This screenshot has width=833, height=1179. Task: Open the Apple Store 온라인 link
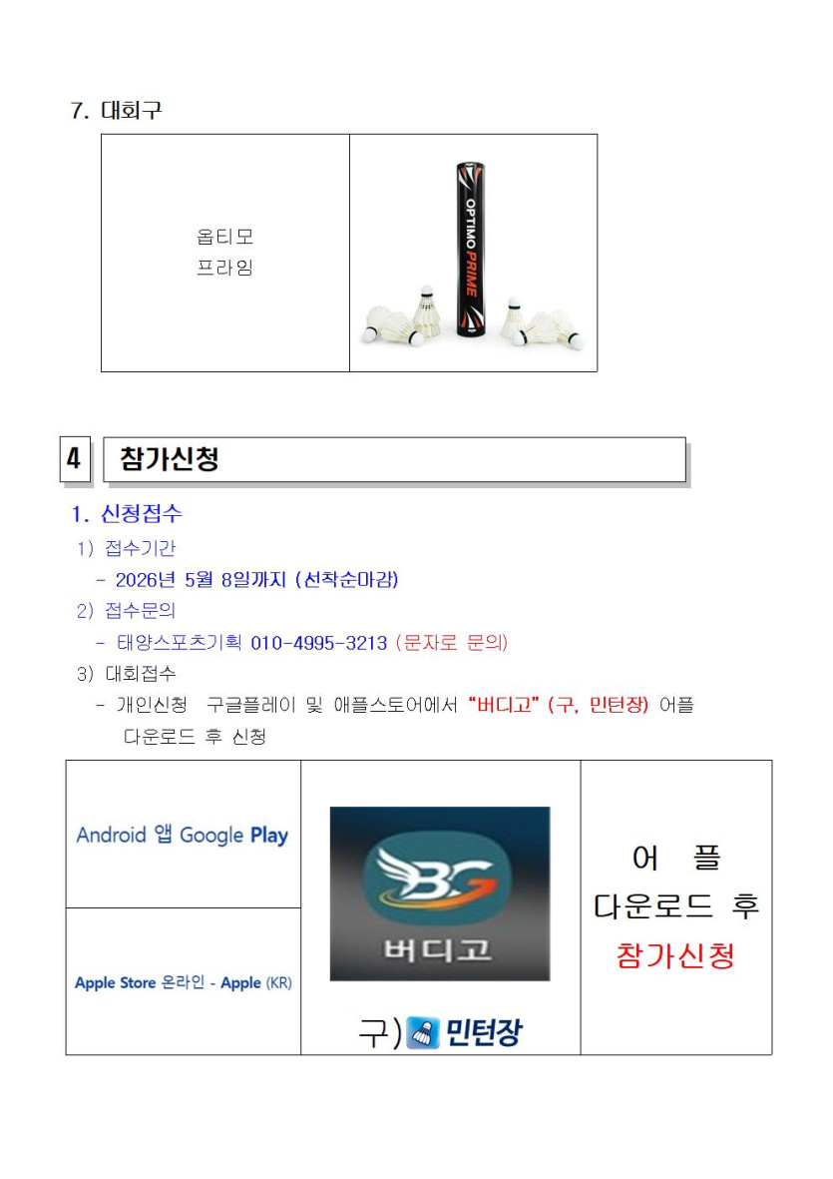tap(184, 982)
